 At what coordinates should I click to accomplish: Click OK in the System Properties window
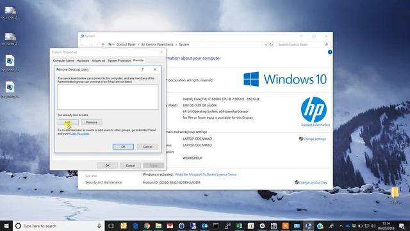[x=108, y=166]
